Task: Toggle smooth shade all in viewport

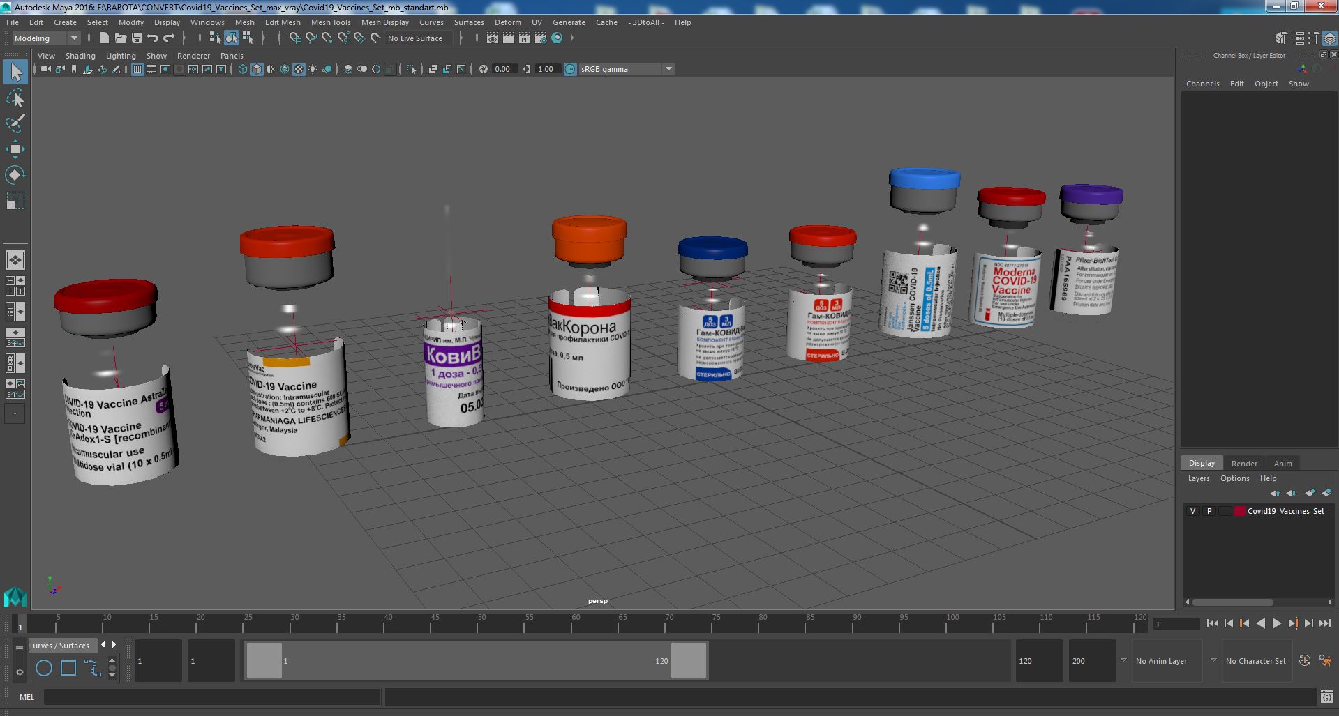Action: click(257, 69)
